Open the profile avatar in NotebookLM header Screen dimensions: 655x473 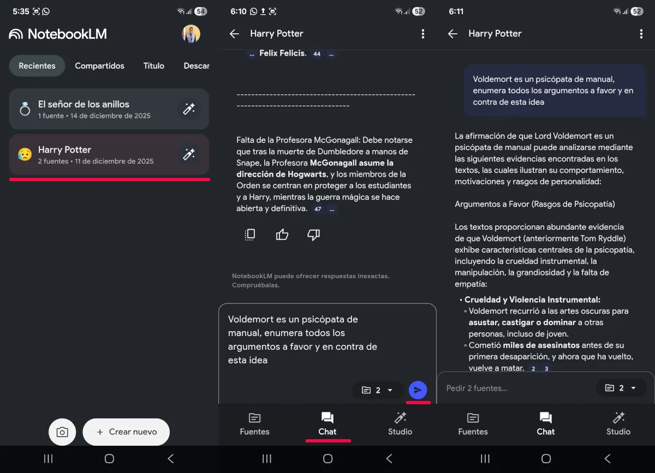pyautogui.click(x=191, y=34)
